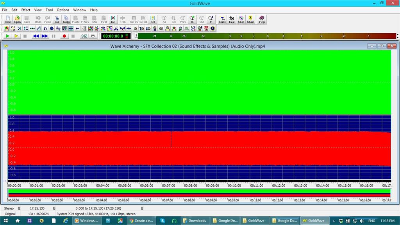Open the View menu
This screenshot has height=225, width=400.
(x=38, y=10)
